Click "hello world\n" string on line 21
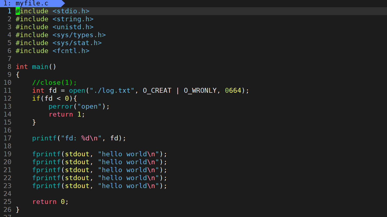Viewport: 387px width, 217px height. point(128,170)
